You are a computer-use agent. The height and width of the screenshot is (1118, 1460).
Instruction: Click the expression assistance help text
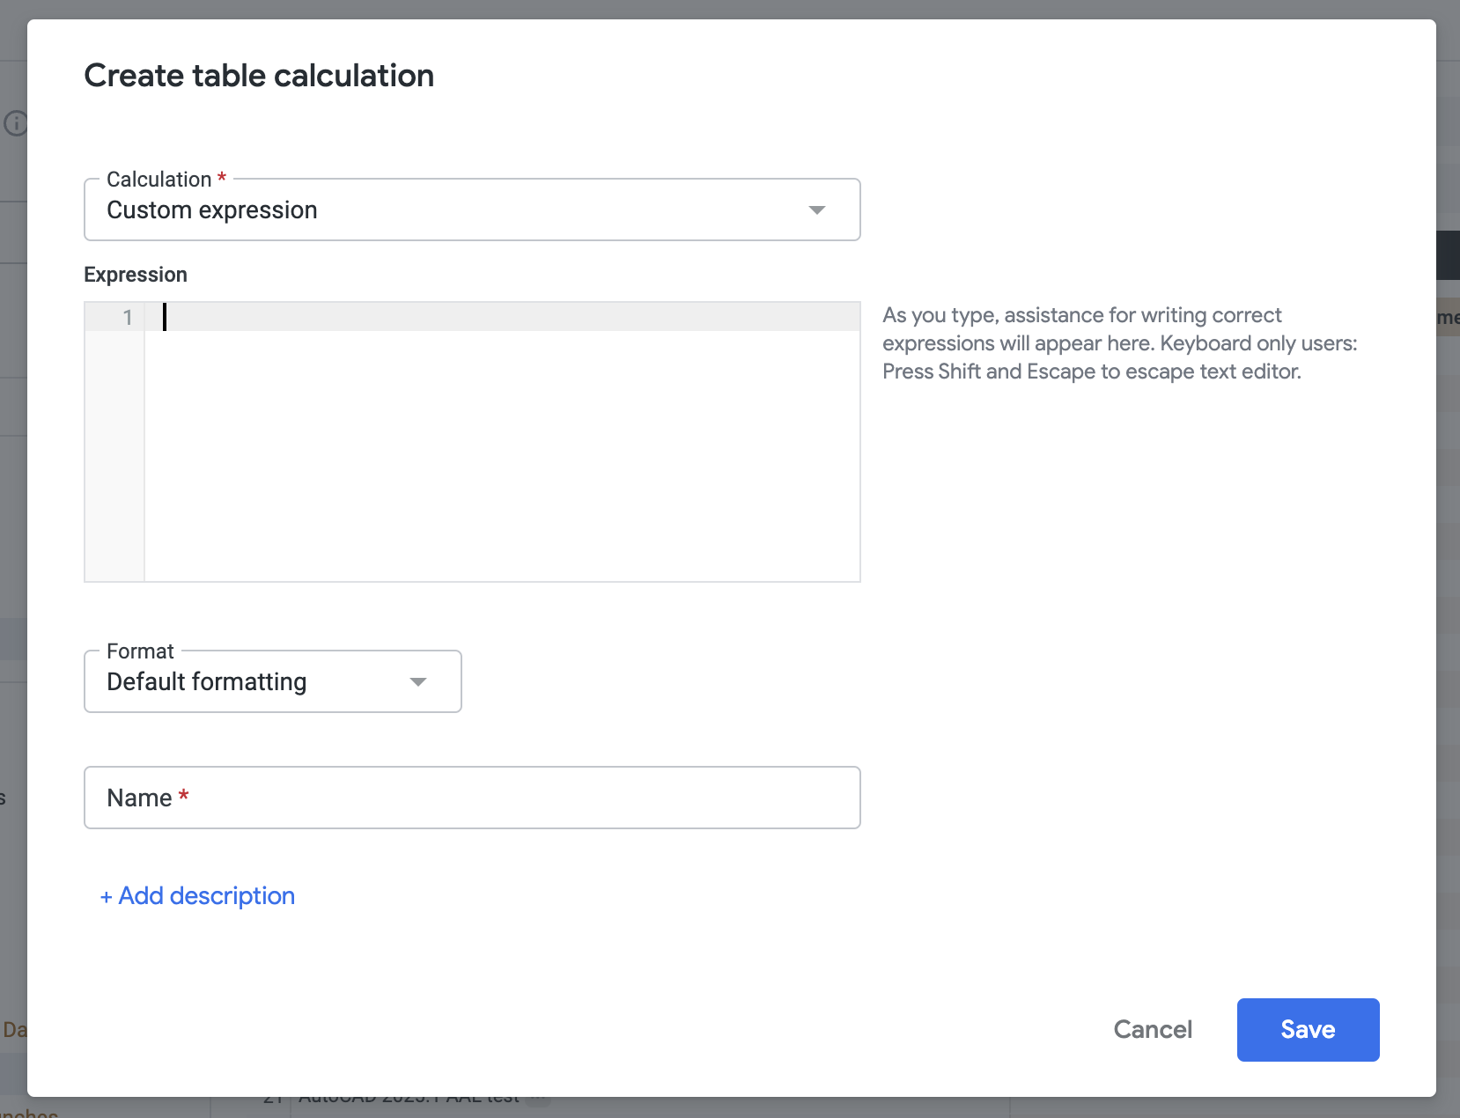click(1118, 343)
